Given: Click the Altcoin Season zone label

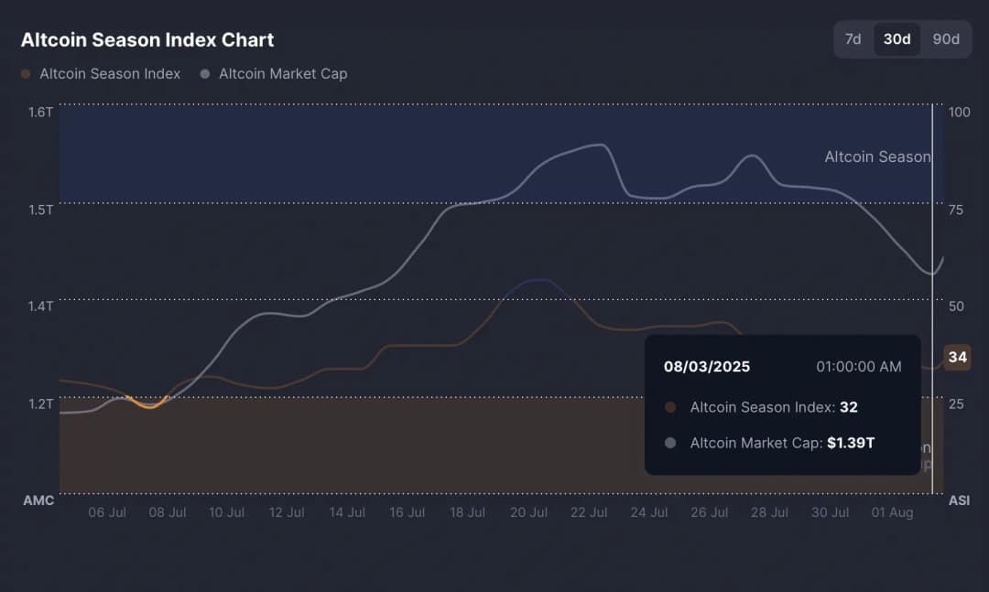Looking at the screenshot, I should 876,156.
